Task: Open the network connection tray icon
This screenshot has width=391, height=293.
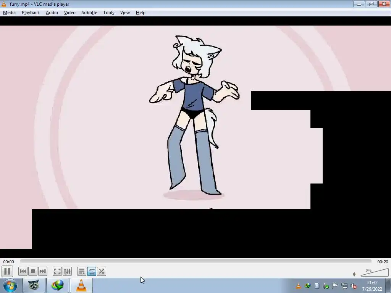Action: click(x=344, y=286)
